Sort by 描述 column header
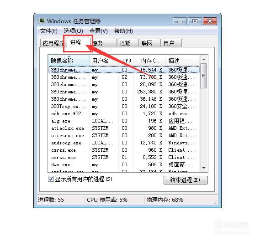The width and height of the screenshot is (260, 246). coord(183,61)
